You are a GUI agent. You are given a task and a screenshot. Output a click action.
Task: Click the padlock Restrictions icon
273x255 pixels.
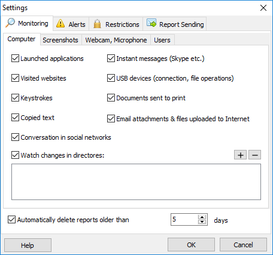coord(97,24)
